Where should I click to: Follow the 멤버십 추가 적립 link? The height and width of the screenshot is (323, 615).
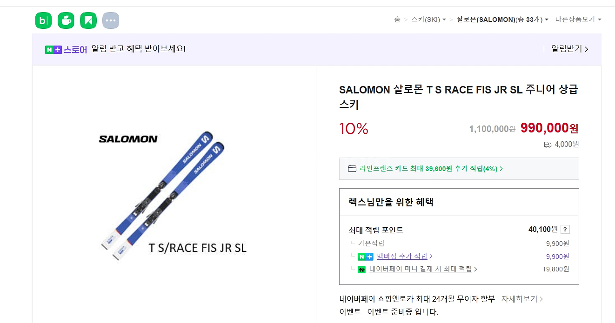pyautogui.click(x=404, y=256)
